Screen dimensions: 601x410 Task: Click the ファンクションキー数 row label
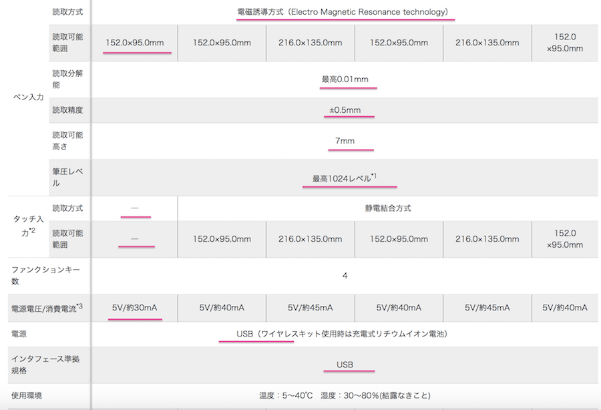pos(45,275)
